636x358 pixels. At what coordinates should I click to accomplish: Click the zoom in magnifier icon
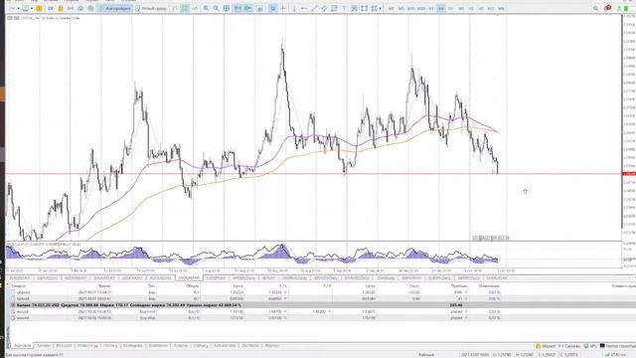pos(206,9)
